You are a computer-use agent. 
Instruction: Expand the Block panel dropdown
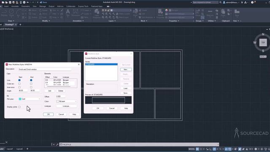[x=144, y=21]
